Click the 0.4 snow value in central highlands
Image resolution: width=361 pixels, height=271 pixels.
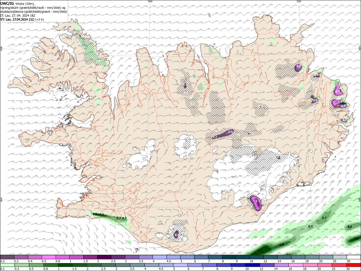click(x=230, y=132)
